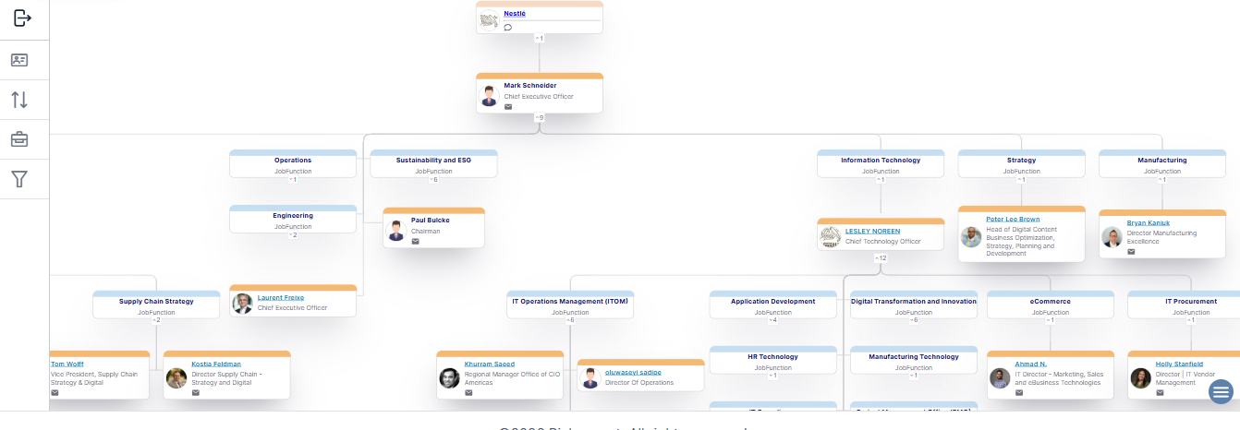Click Mark Schneider's email envelope icon
The image size is (1240, 430).
click(x=508, y=107)
